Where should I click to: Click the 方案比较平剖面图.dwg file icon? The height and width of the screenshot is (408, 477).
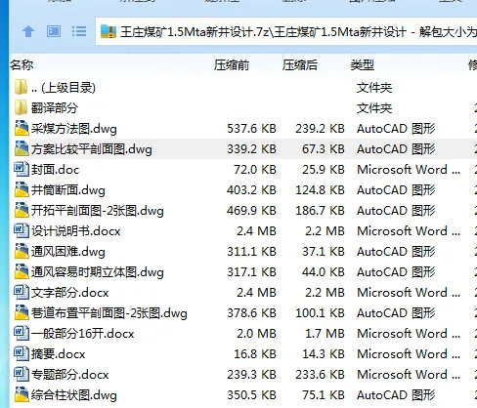click(22, 148)
